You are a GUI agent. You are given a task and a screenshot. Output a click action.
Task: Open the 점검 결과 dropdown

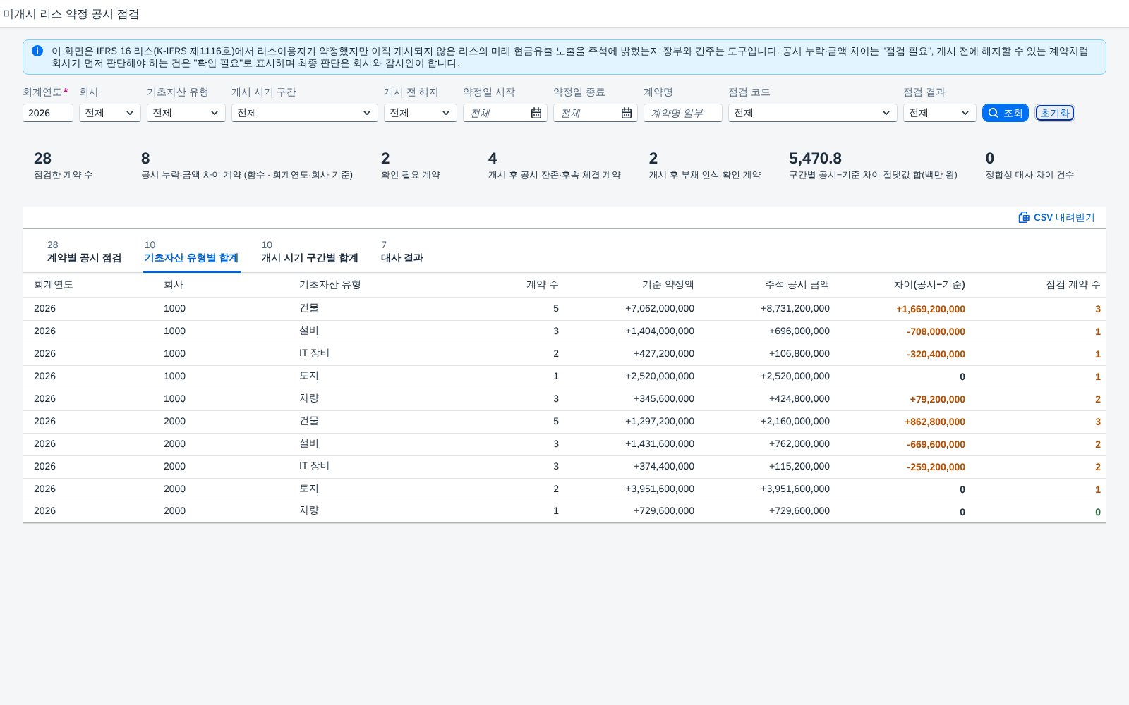[x=940, y=113]
